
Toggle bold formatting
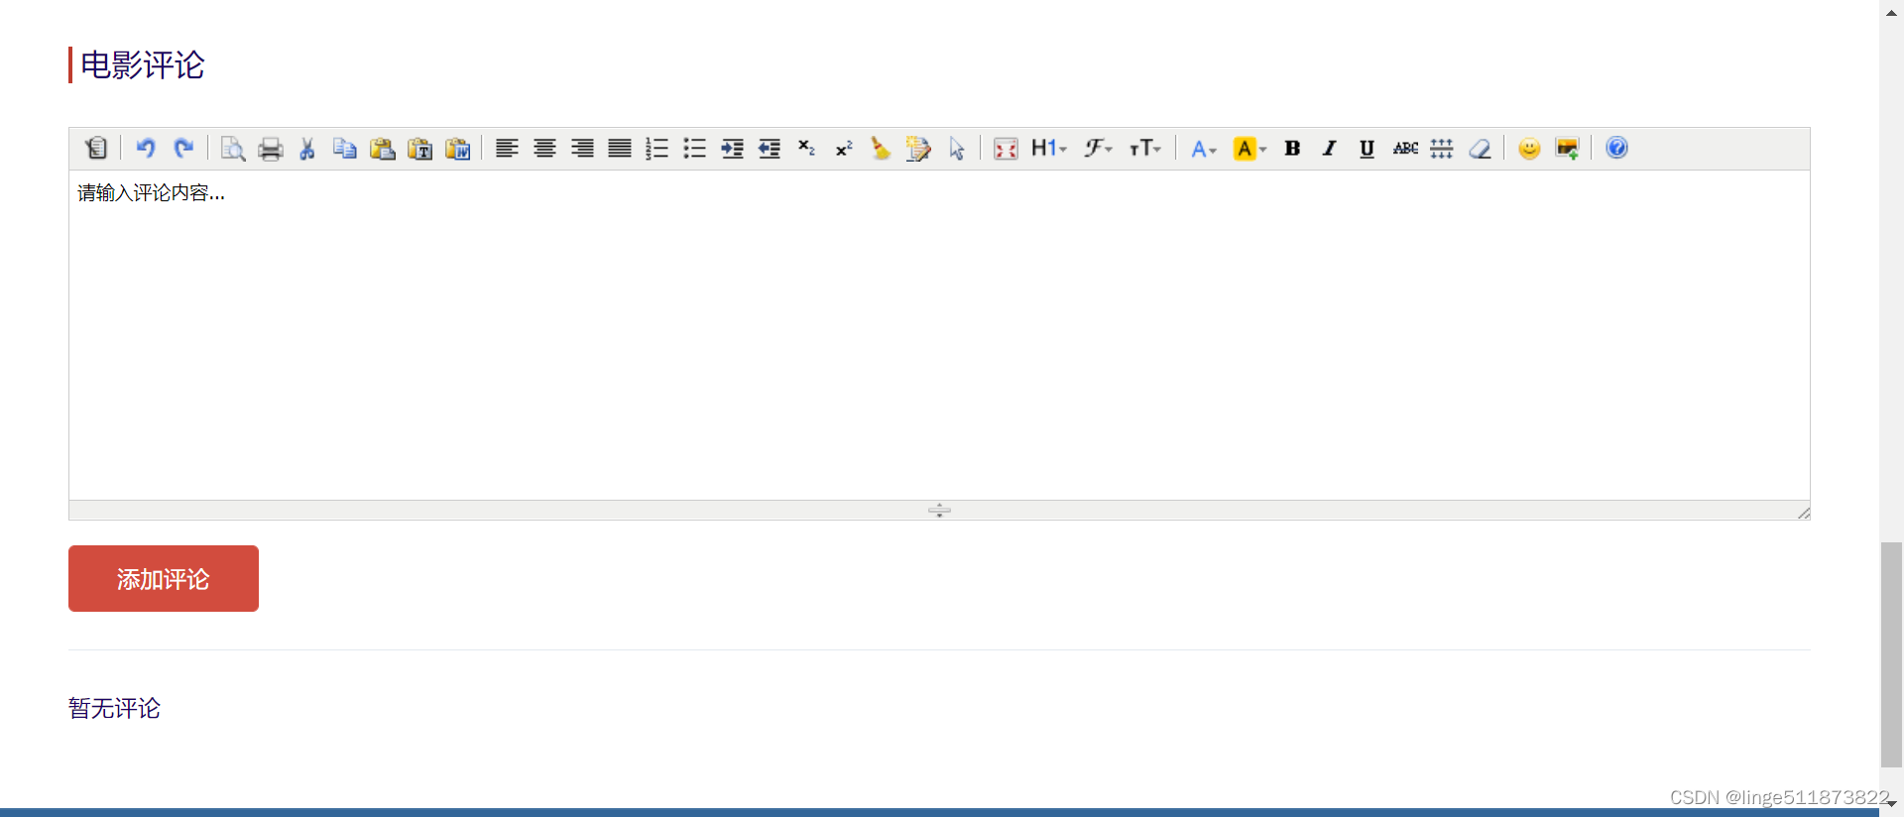pyautogui.click(x=1292, y=148)
